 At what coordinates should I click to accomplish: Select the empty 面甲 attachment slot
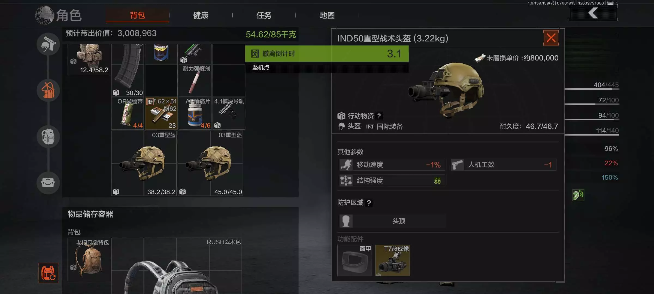pyautogui.click(x=355, y=260)
